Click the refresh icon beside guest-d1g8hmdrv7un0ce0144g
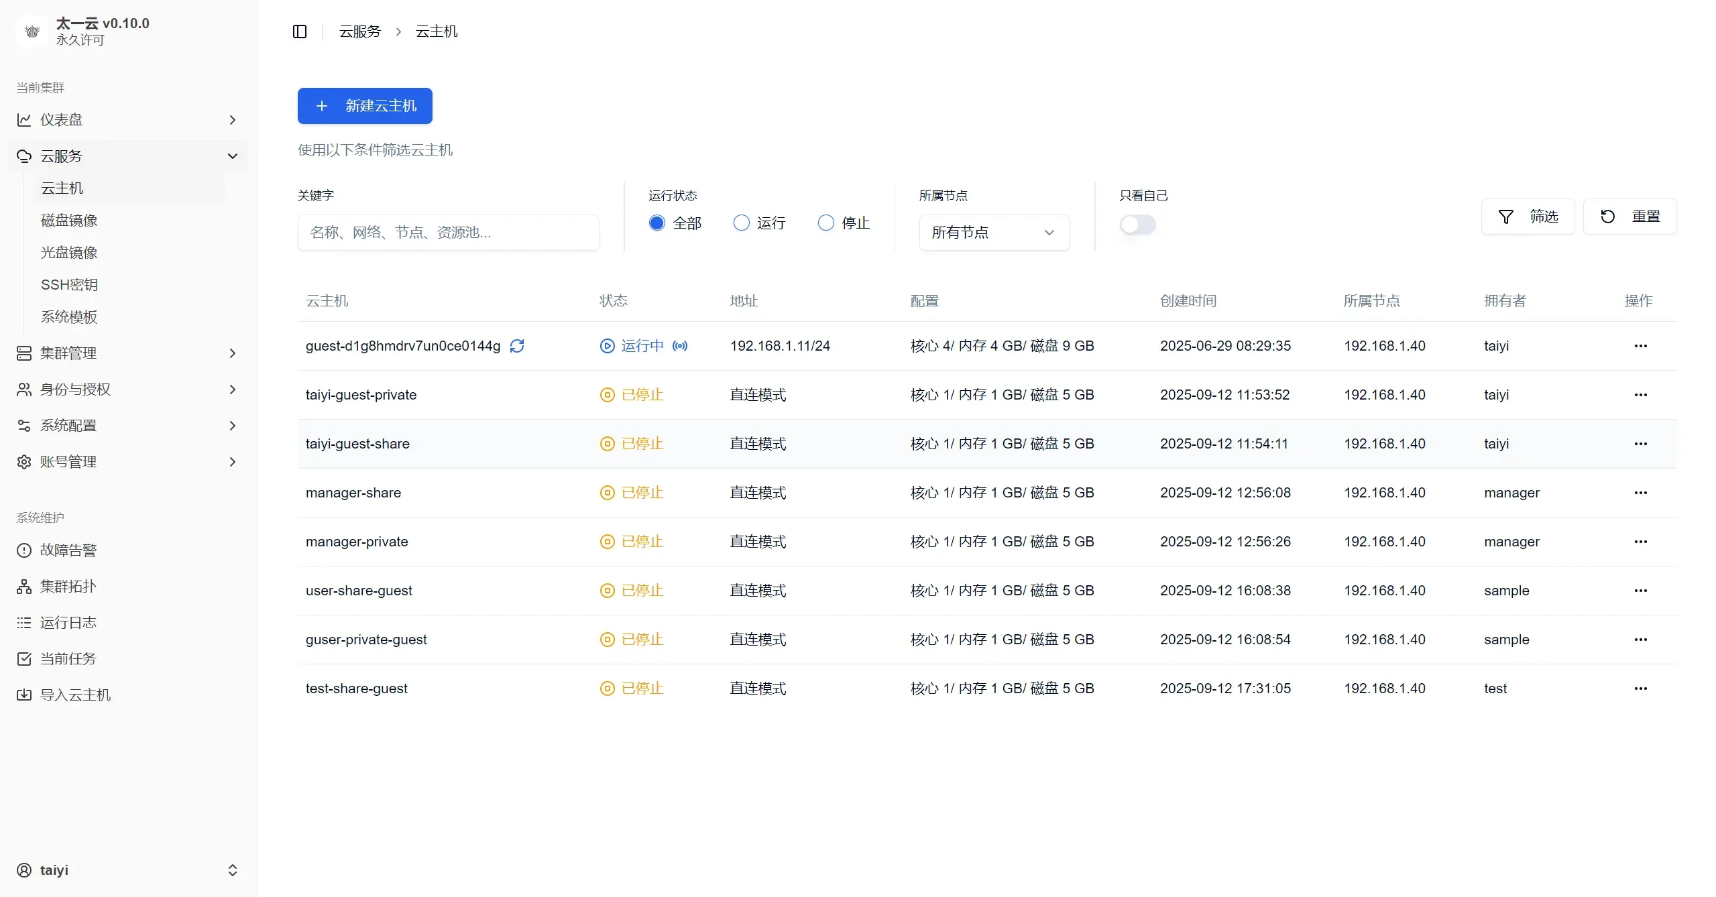1716x897 pixels. click(x=516, y=346)
